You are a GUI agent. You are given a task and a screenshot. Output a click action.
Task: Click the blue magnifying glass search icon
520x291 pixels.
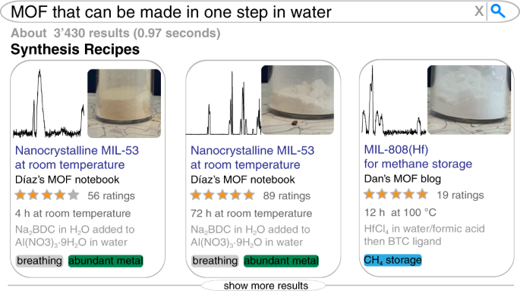tap(498, 11)
